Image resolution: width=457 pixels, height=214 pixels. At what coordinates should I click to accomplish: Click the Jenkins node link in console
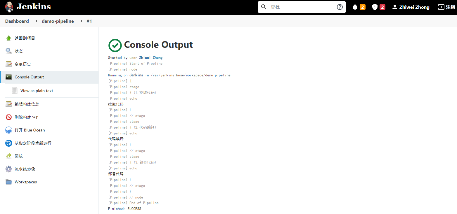[x=136, y=75]
